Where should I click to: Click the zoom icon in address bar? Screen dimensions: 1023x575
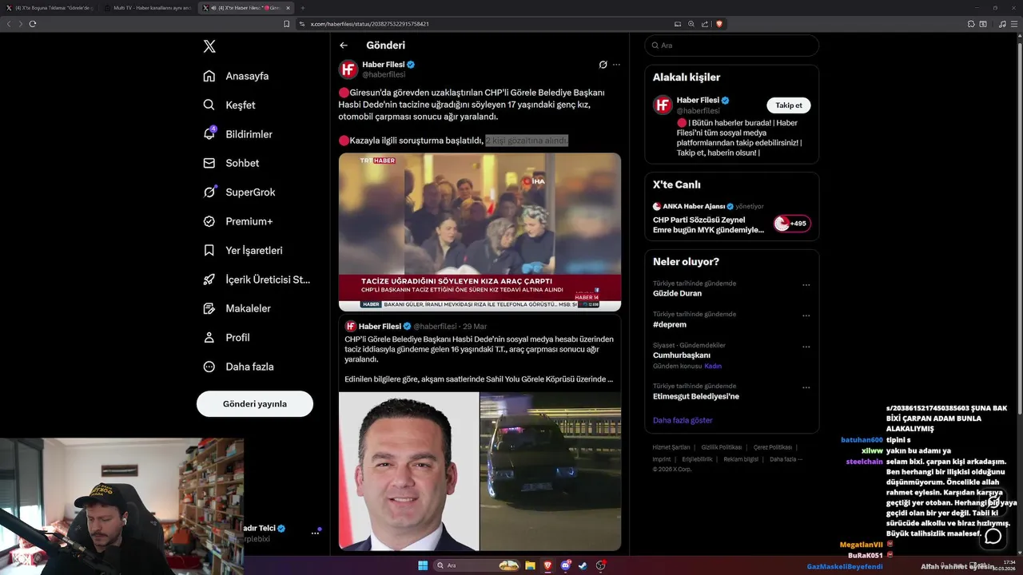pos(691,24)
